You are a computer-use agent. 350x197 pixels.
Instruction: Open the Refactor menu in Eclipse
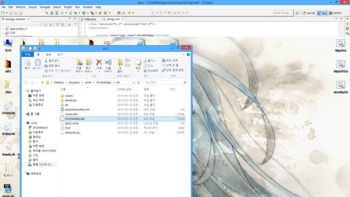pos(21,7)
